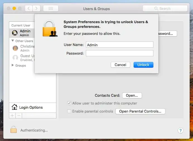Remove user with minus button
The height and width of the screenshot is (141, 193).
19,116
